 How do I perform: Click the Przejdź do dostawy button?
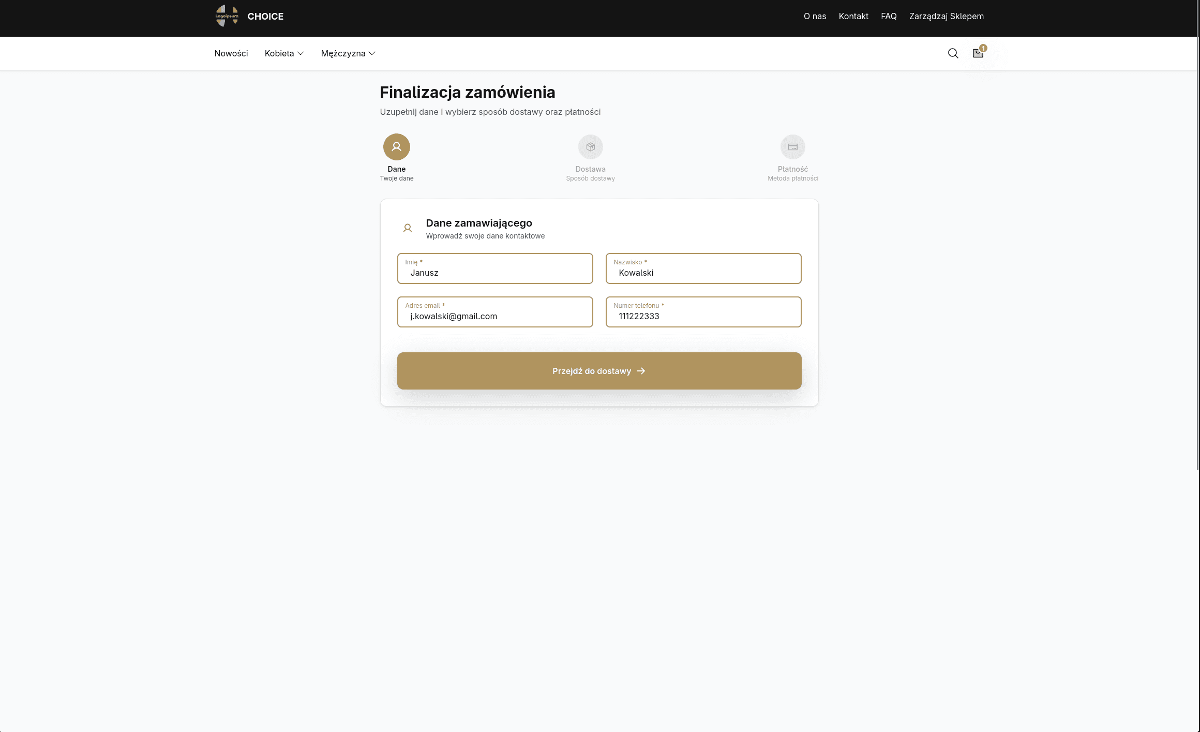[x=599, y=371]
